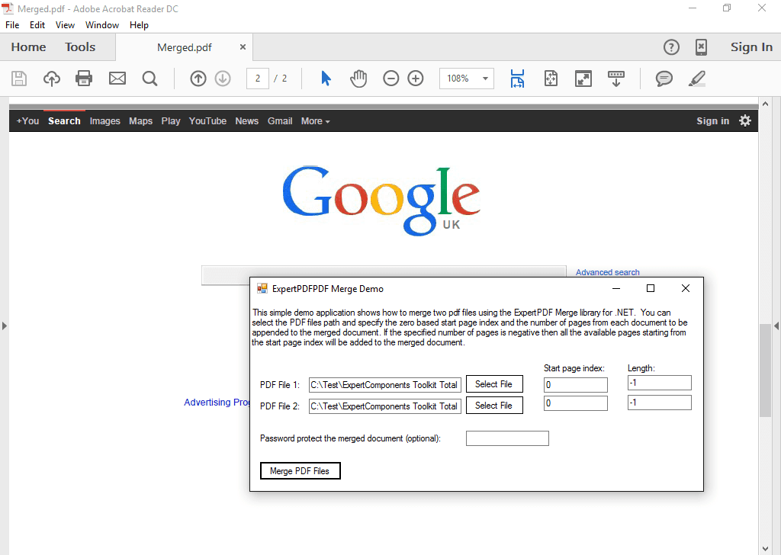This screenshot has width=781, height=555.
Task: Open Acrobat help question mark icon
Action: pyautogui.click(x=671, y=47)
